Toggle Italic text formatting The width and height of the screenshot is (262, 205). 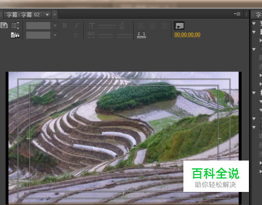[x=76, y=26]
